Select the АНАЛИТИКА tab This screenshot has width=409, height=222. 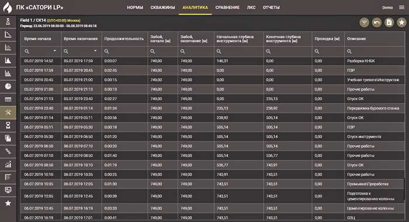[x=195, y=8]
